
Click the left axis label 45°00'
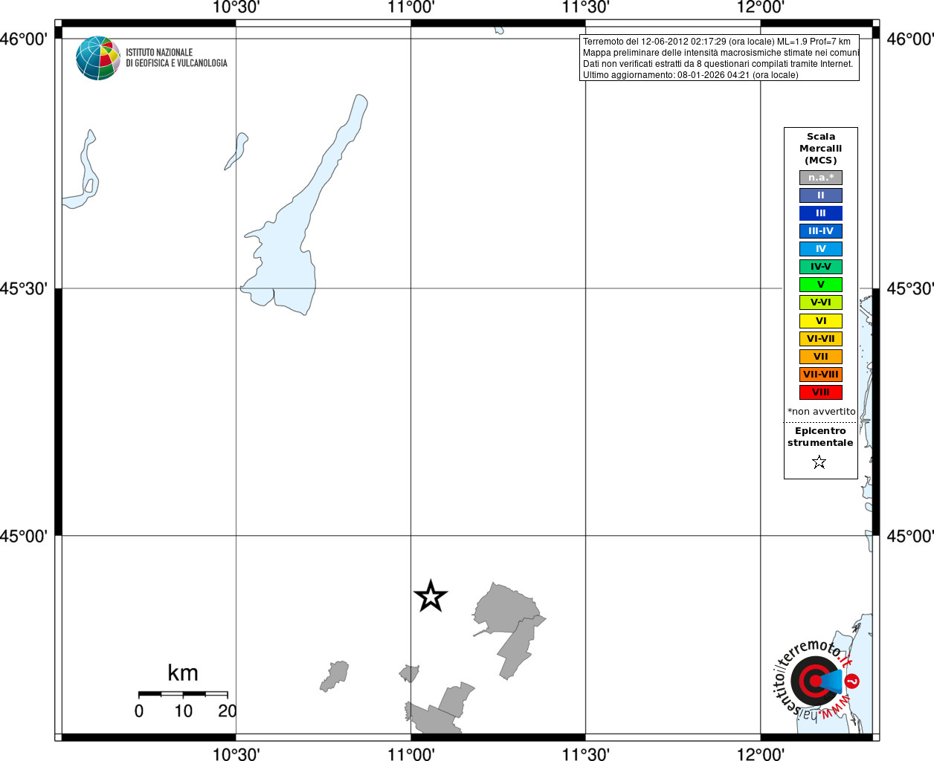click(x=24, y=536)
